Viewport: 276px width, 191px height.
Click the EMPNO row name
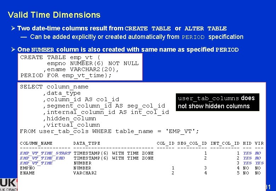27,168
